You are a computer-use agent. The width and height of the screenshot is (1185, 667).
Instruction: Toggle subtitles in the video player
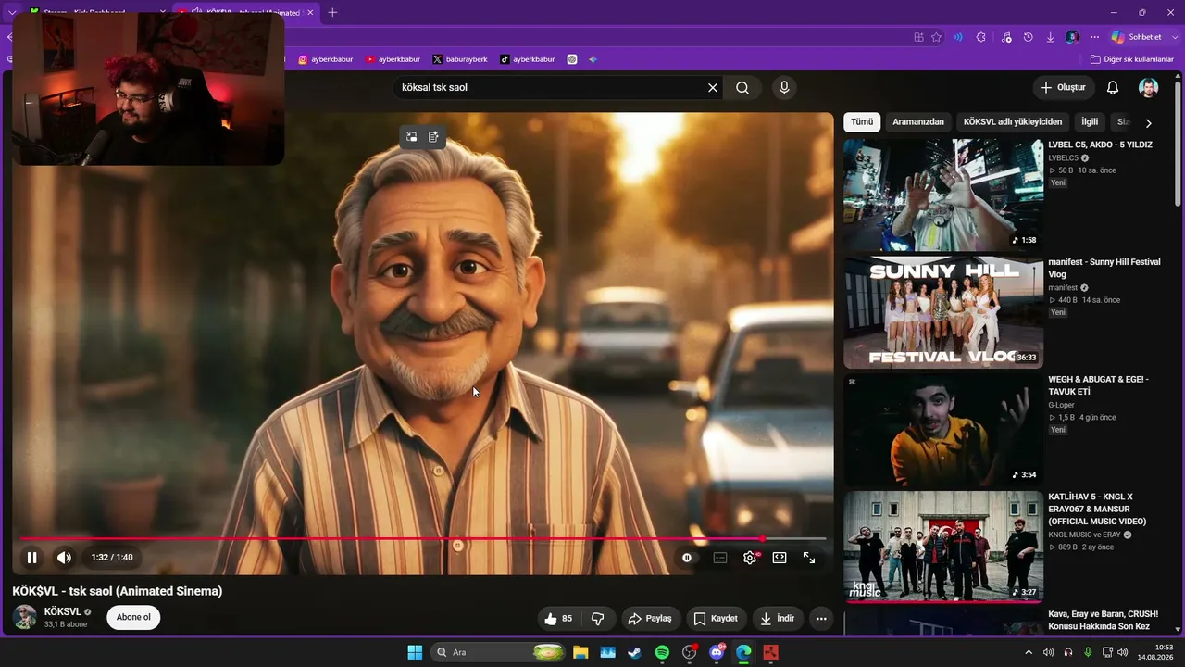720,558
